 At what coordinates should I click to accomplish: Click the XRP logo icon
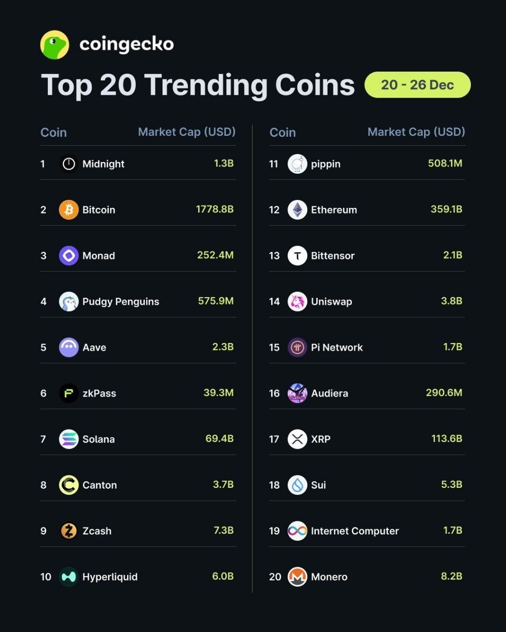[297, 439]
